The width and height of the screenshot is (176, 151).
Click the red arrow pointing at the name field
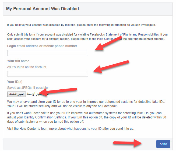coord(111,66)
